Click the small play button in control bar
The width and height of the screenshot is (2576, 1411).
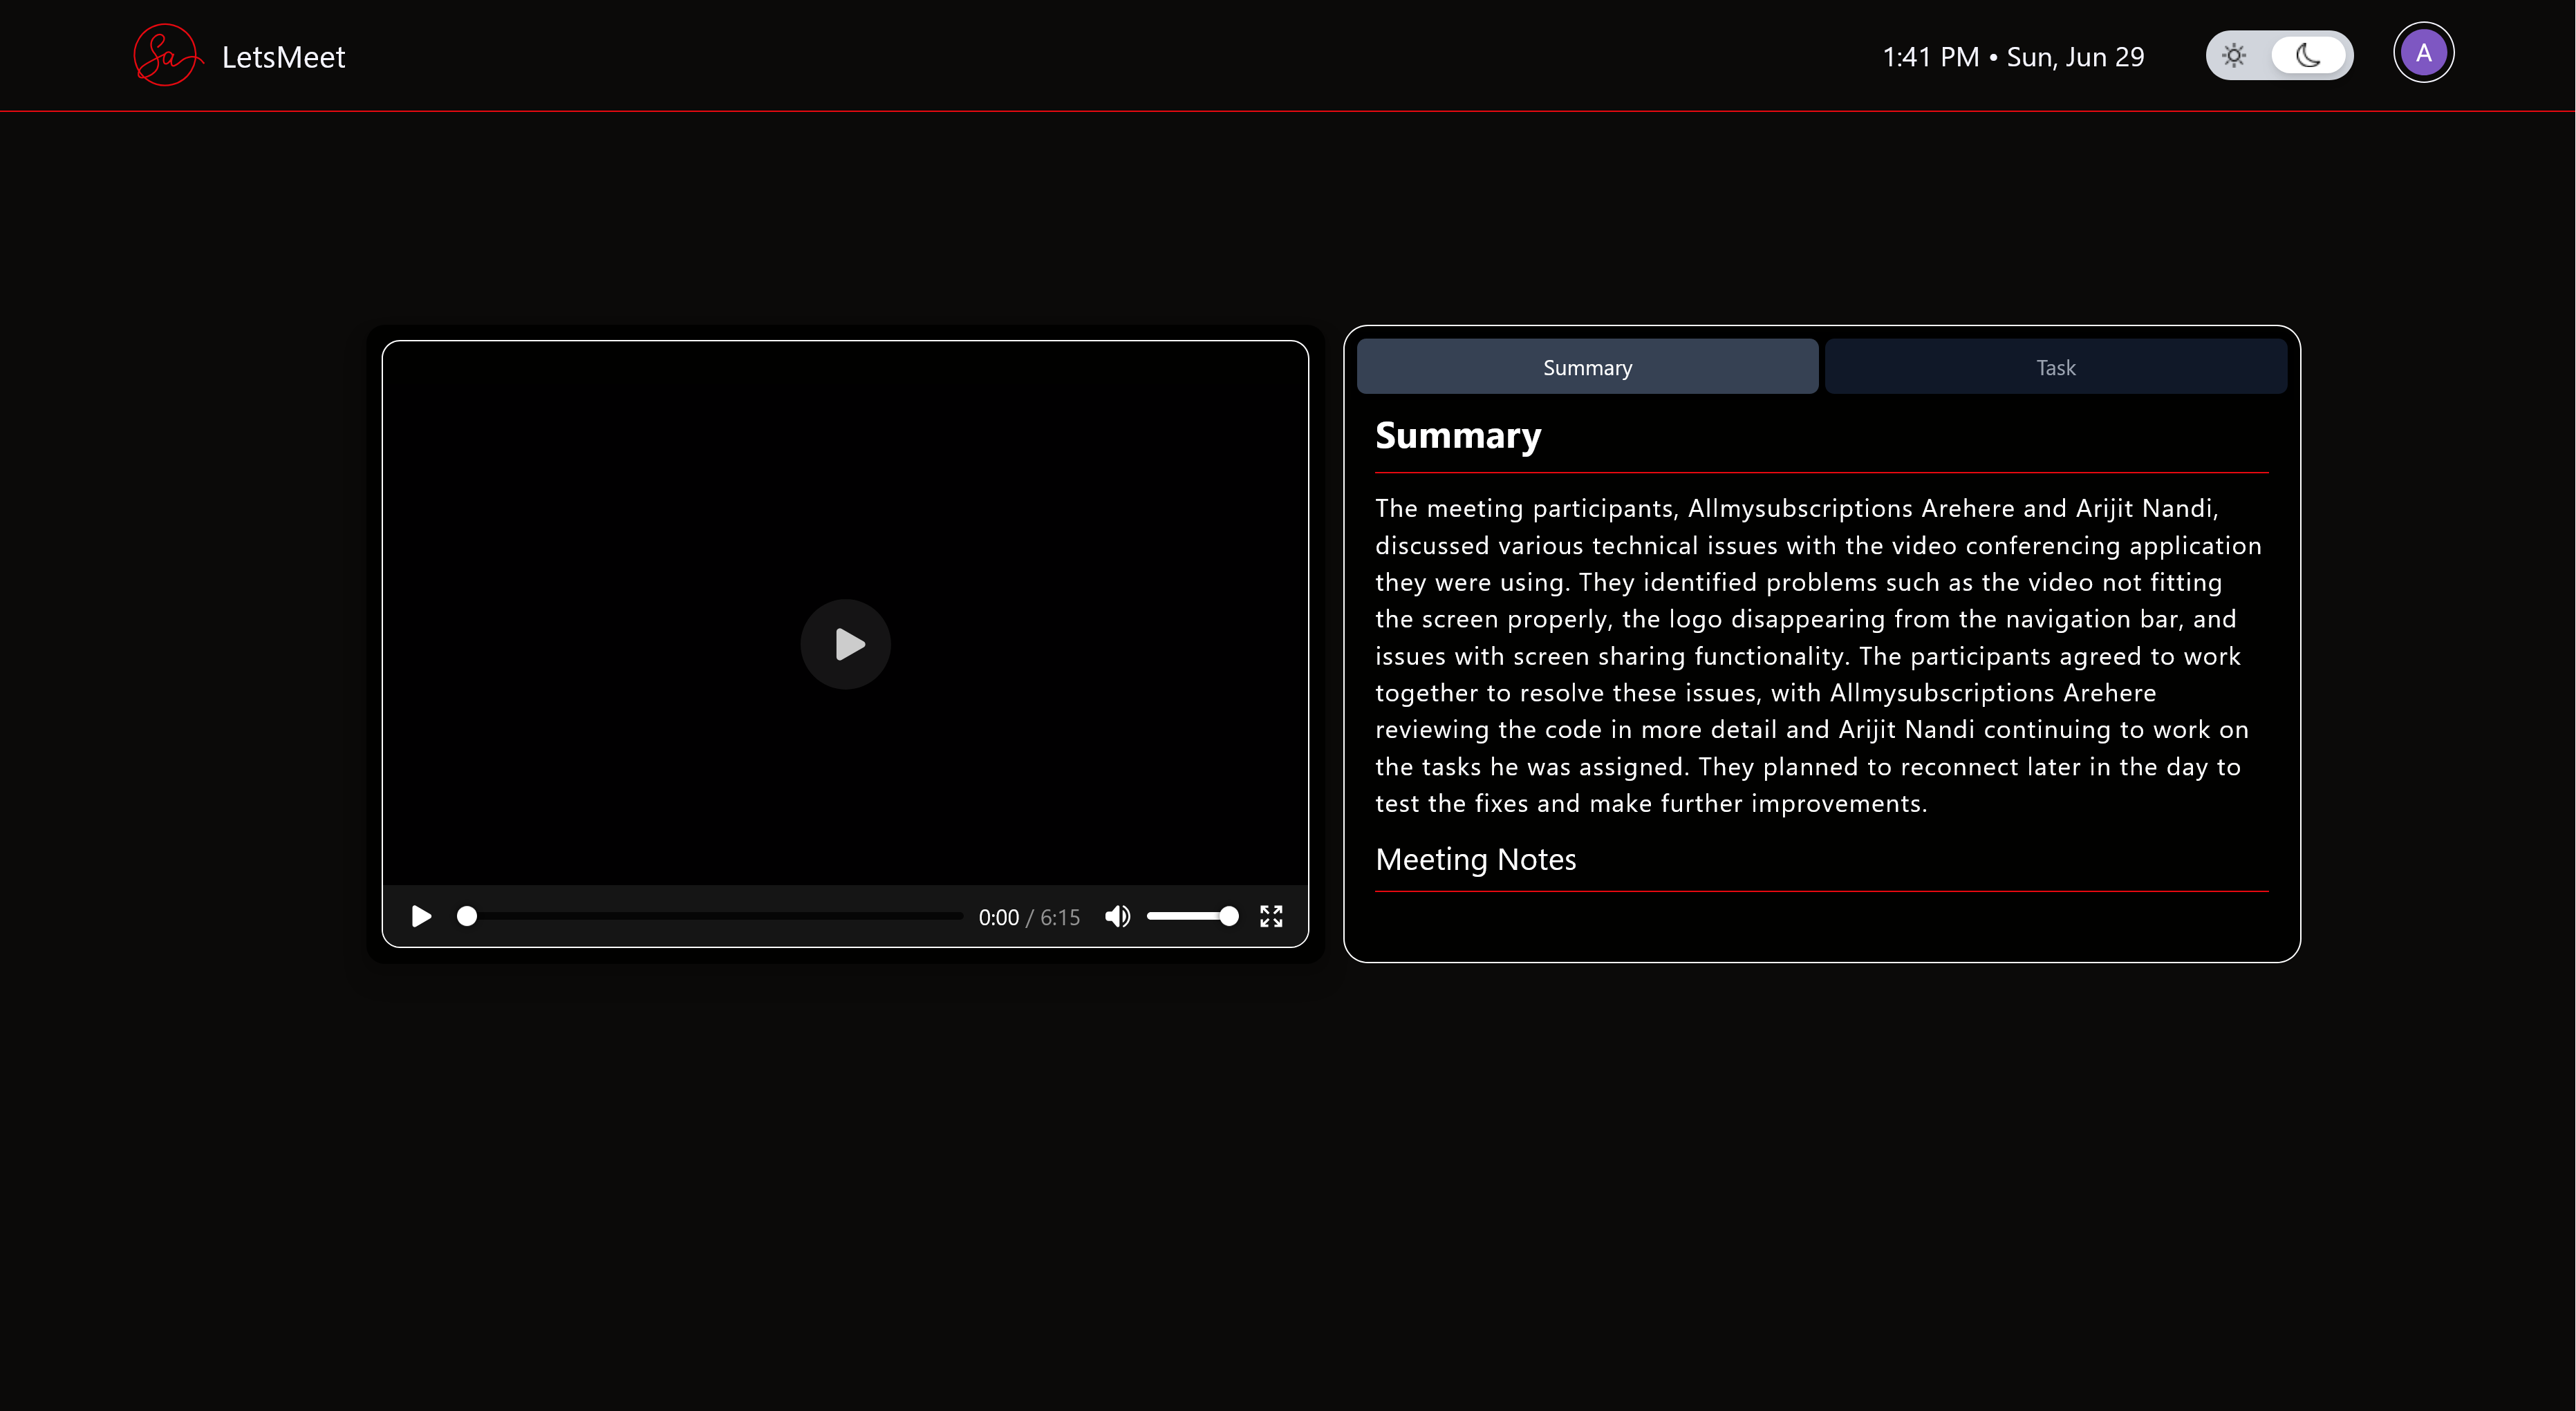tap(421, 916)
